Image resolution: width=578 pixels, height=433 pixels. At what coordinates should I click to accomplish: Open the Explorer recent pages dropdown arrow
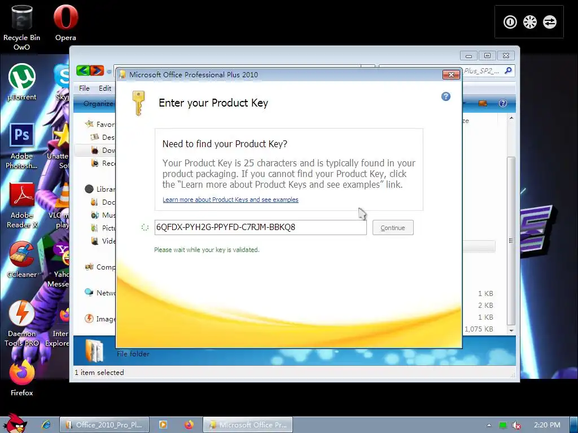[109, 71]
